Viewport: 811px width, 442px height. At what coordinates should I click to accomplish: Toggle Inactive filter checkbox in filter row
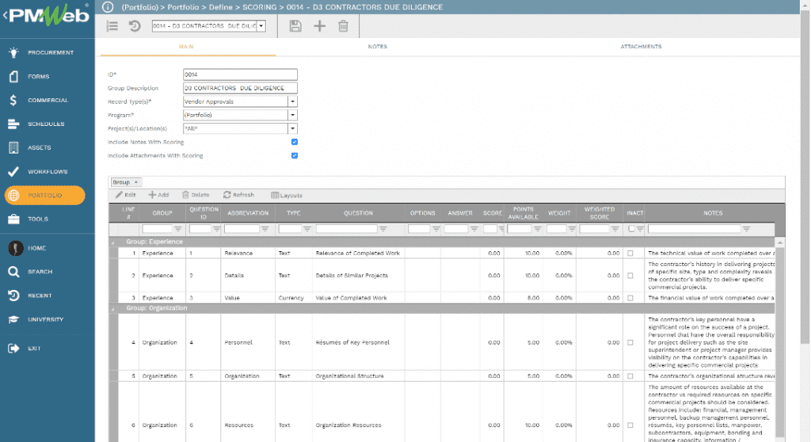[631, 229]
